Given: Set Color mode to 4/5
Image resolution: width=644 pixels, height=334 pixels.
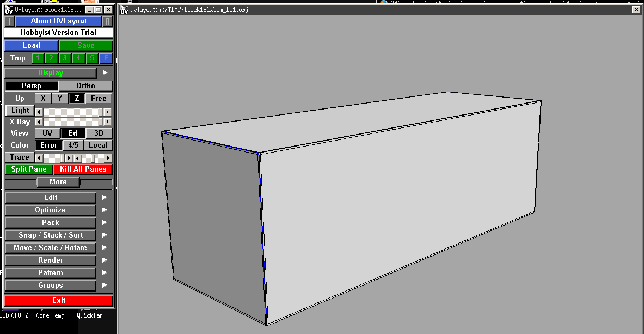Looking at the screenshot, I should [73, 145].
